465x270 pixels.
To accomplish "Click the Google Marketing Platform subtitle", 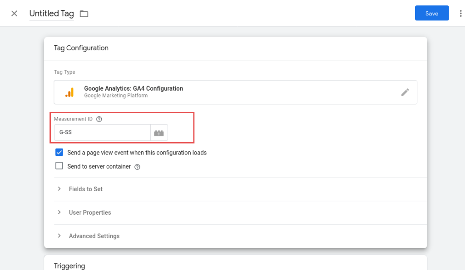I will 116,96.
